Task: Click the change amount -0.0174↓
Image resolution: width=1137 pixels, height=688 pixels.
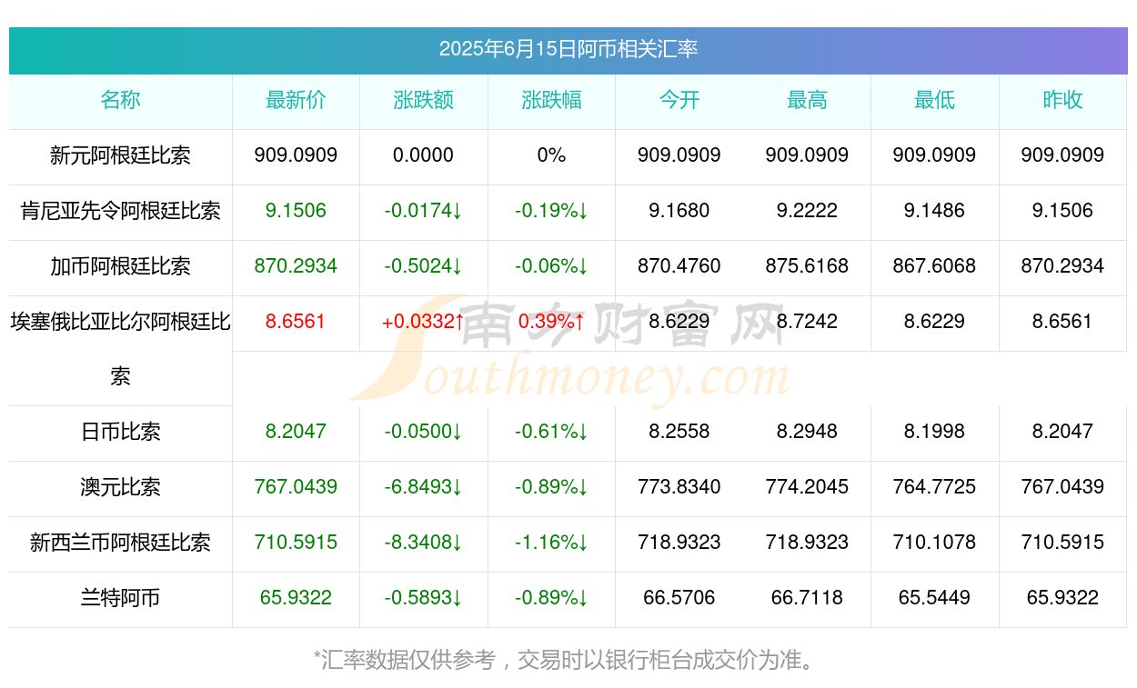Action: pyautogui.click(x=424, y=211)
